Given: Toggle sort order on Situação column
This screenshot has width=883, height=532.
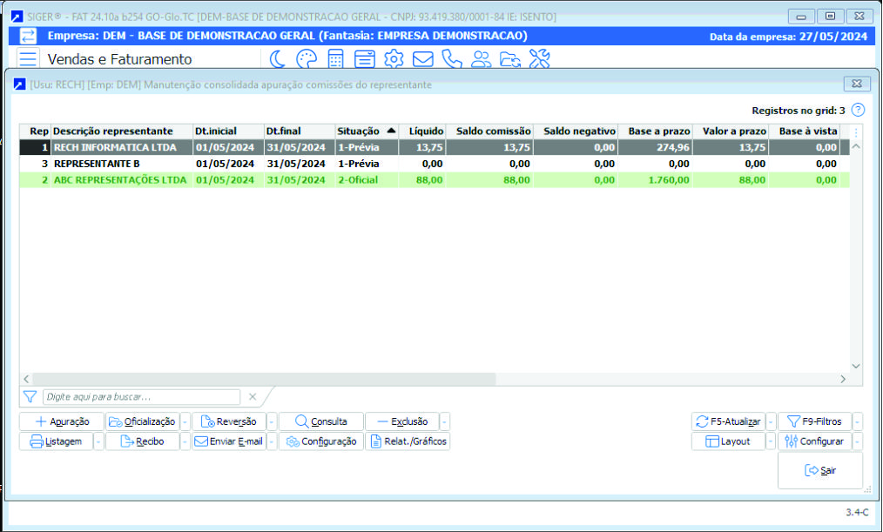Looking at the screenshot, I should [357, 131].
